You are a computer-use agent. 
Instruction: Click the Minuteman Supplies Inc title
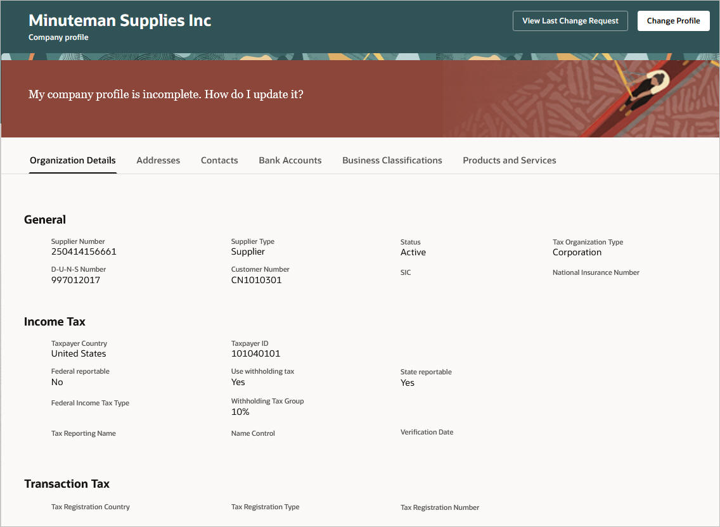pos(119,20)
